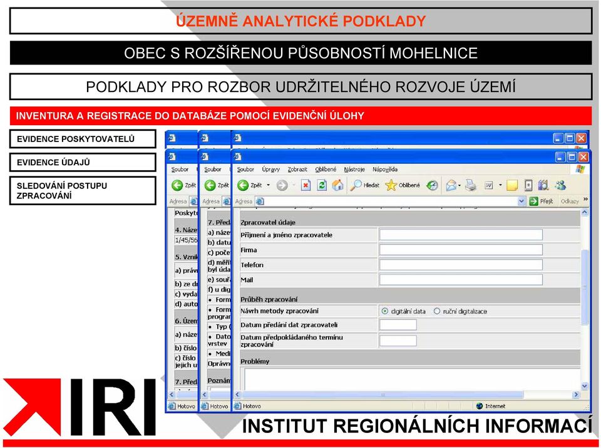Click the horizontal scrollbar thumb in front window
The width and height of the screenshot is (601, 448).
(x=383, y=394)
